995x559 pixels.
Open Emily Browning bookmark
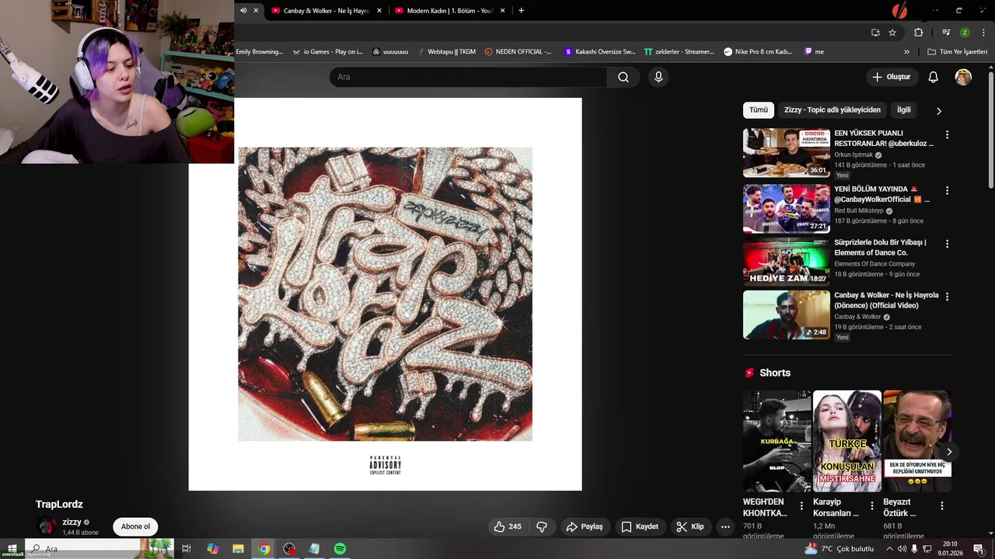point(260,52)
